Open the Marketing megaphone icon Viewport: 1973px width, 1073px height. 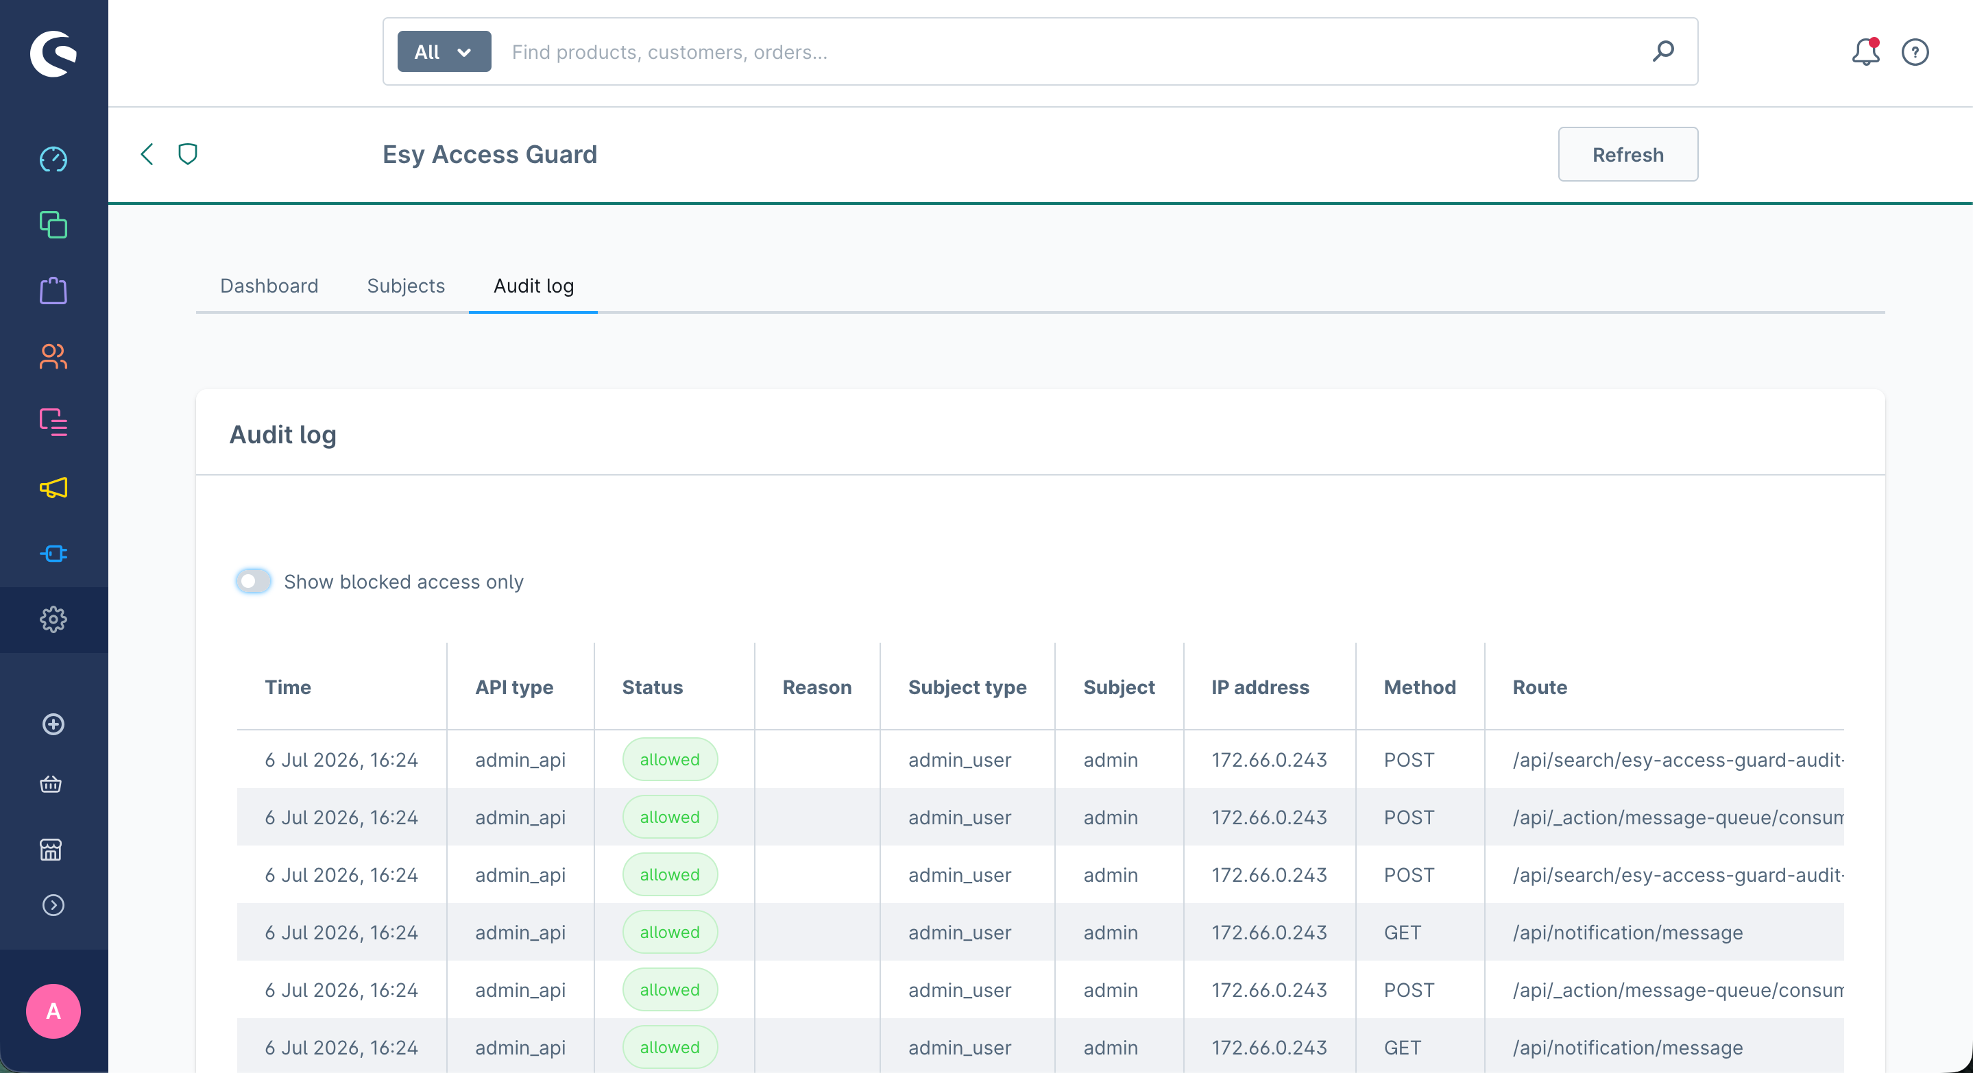pyautogui.click(x=53, y=488)
